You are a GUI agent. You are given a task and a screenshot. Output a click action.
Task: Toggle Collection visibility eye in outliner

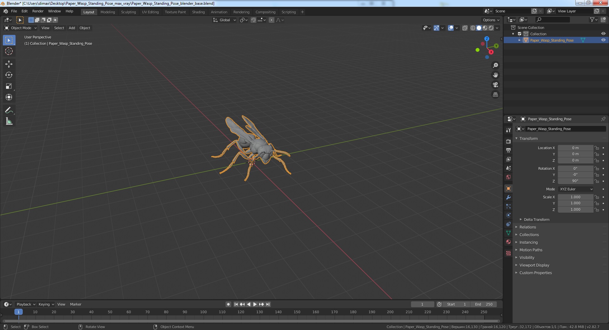(603, 34)
